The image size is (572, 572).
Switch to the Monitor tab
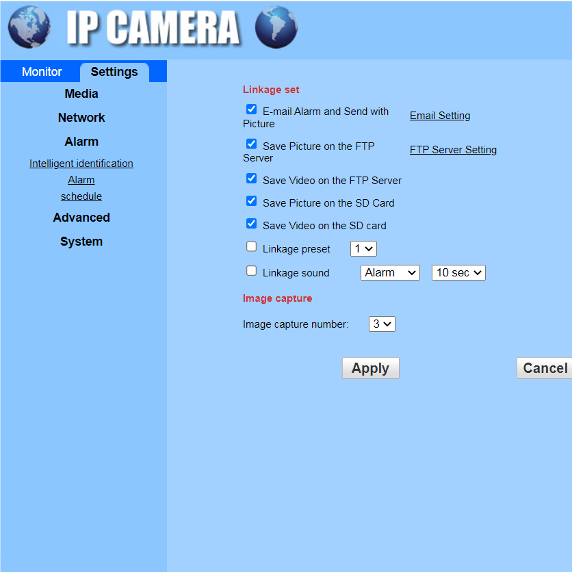41,71
